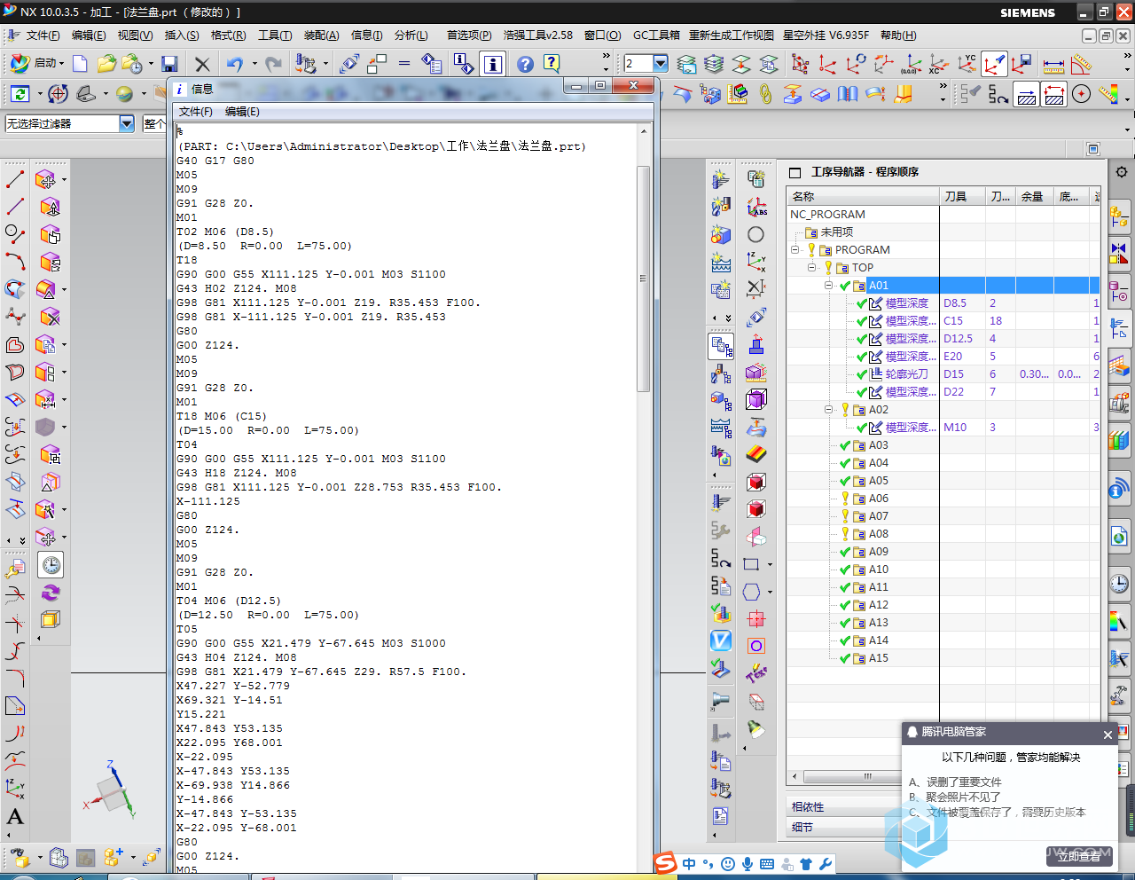
Task: Open the 文件(F) menu in Information window
Action: coord(196,112)
